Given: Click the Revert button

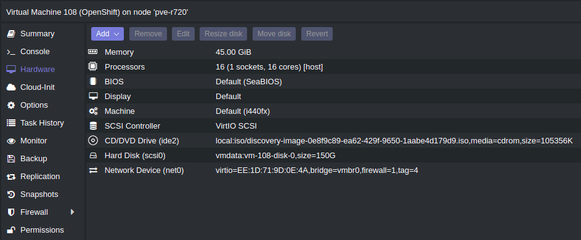Looking at the screenshot, I should [x=317, y=34].
